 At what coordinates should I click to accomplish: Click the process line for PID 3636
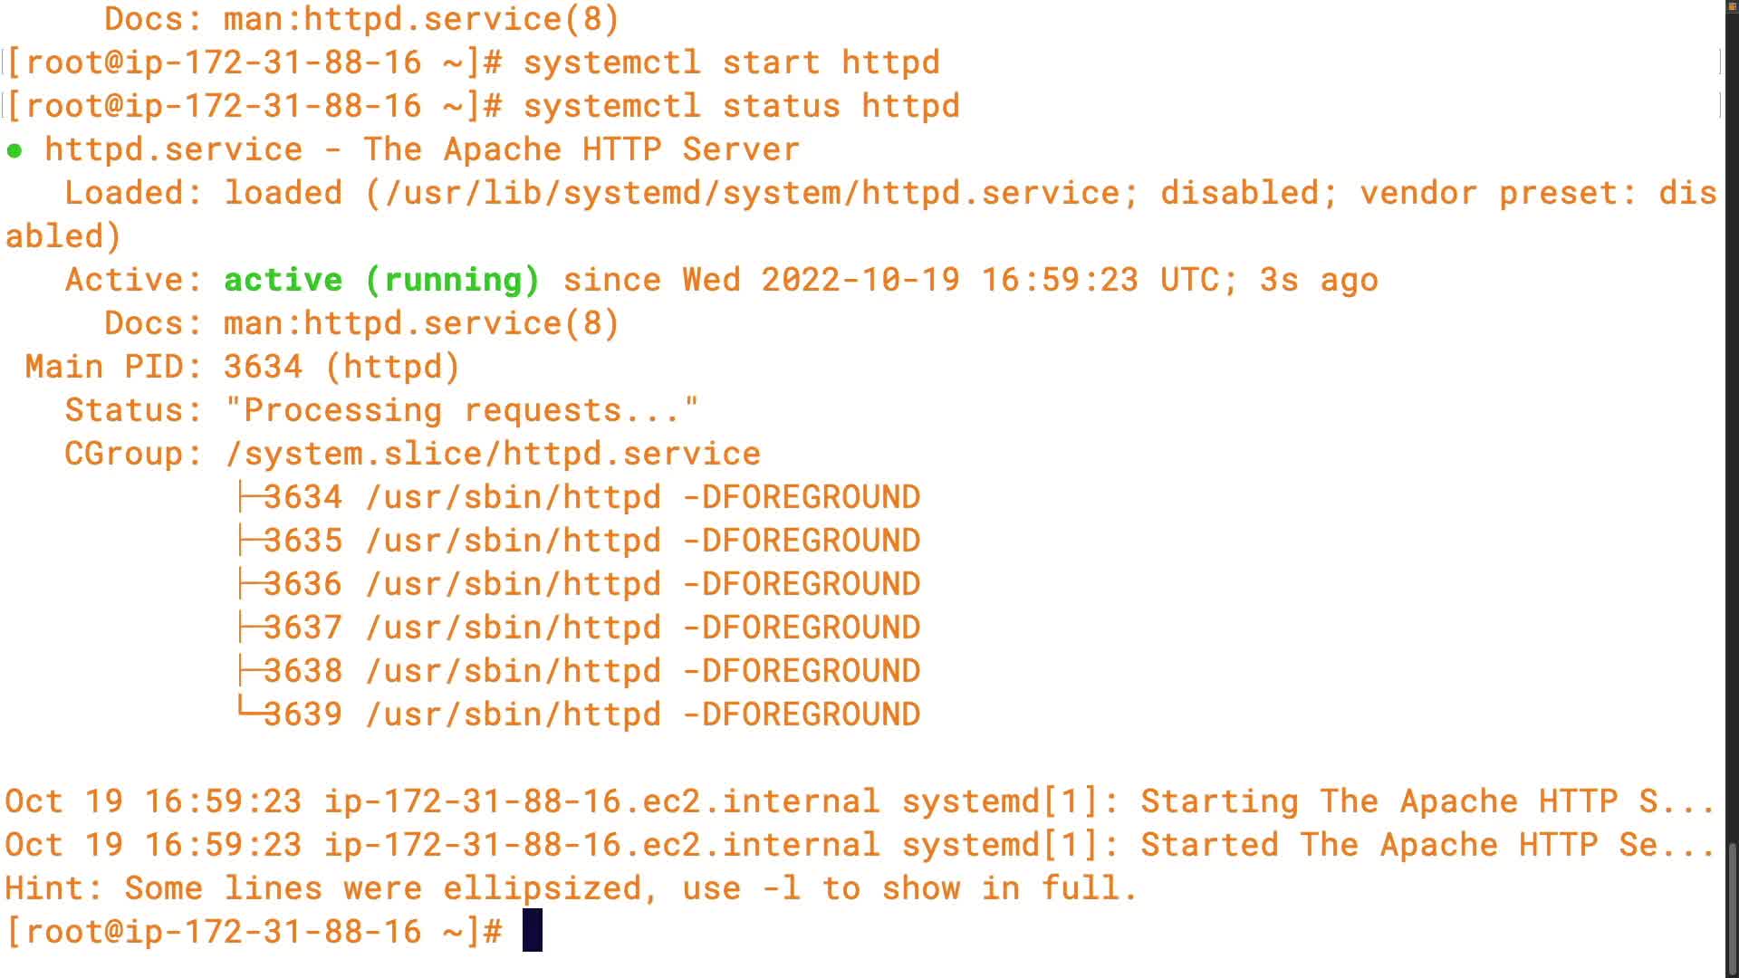coord(591,584)
